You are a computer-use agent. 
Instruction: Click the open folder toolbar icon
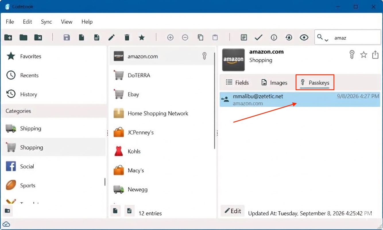pos(23,37)
